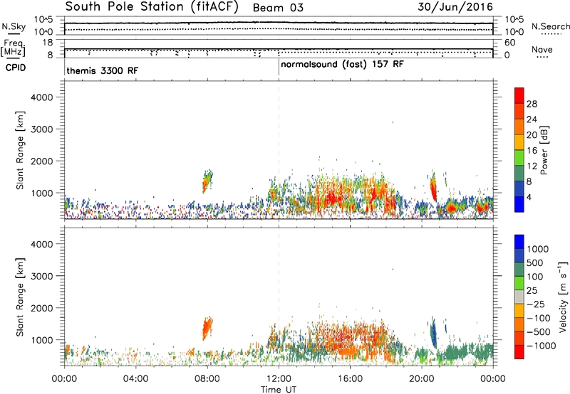
Task: Click the 'normalsound (fast) 157 RF' text
Action: (342, 64)
